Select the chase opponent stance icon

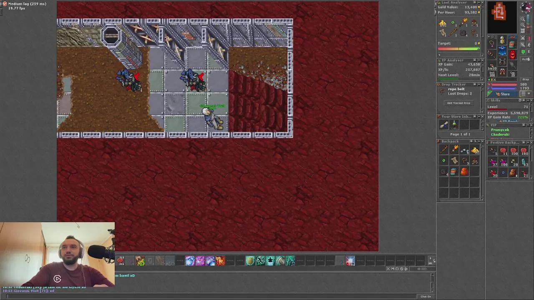(x=529, y=45)
